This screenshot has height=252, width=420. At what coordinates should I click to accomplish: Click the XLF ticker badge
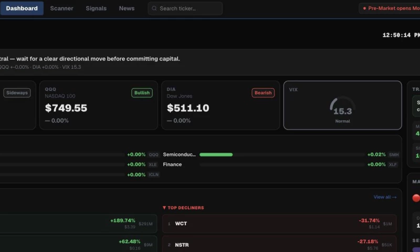point(393,164)
